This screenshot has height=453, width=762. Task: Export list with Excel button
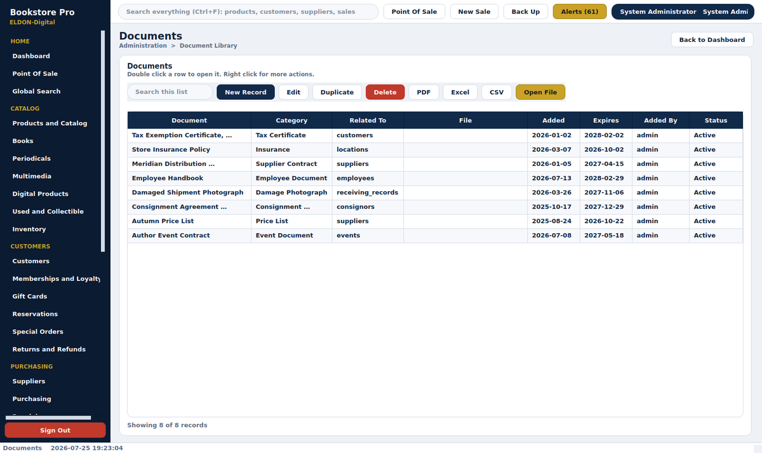pos(460,92)
